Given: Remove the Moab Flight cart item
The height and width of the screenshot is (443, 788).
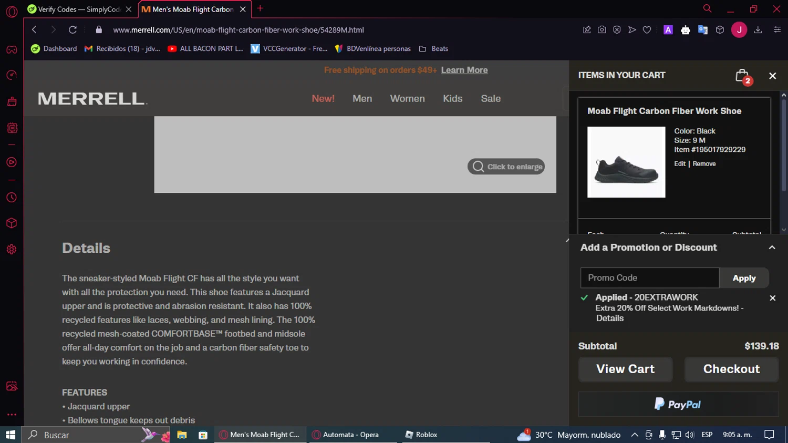Looking at the screenshot, I should pyautogui.click(x=704, y=164).
